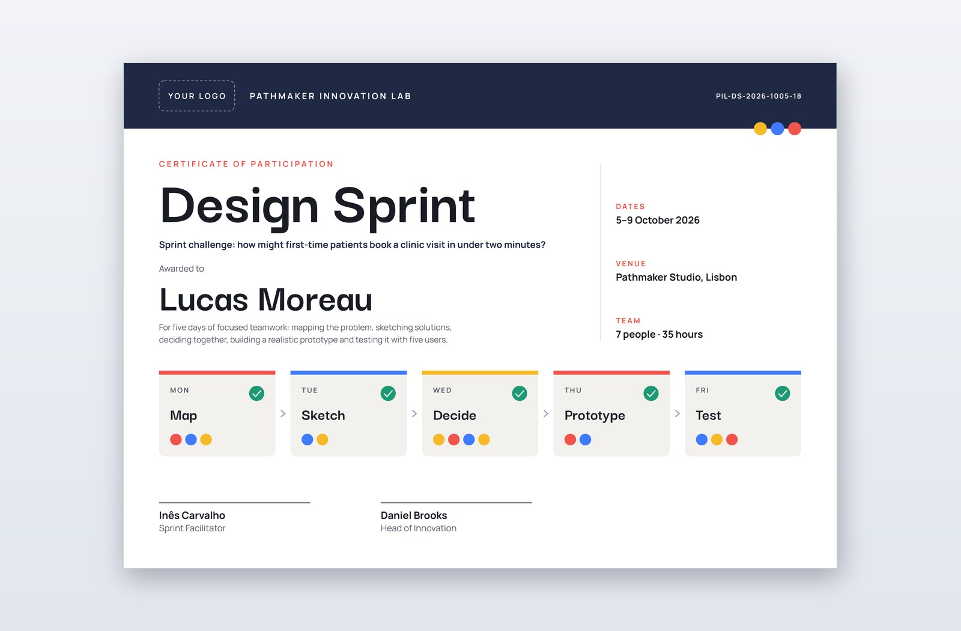Click the venue "Pathmaker Studio, Lisbon"
Viewport: 961px width, 631px height.
(x=676, y=278)
